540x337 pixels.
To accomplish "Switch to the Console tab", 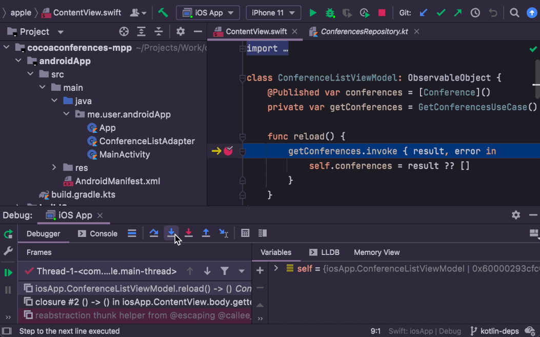I will click(x=97, y=233).
